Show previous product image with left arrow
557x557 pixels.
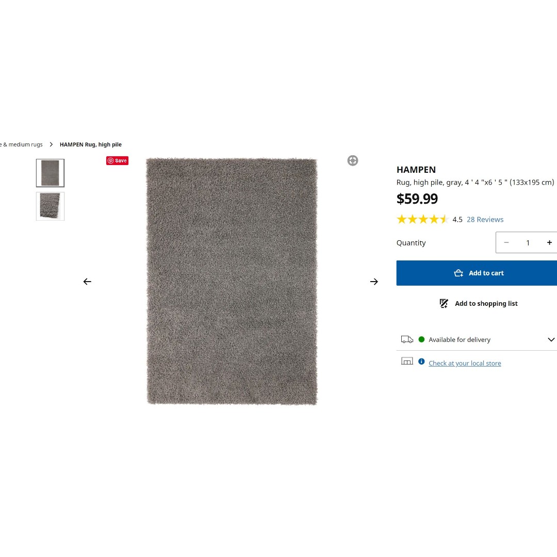pos(87,282)
